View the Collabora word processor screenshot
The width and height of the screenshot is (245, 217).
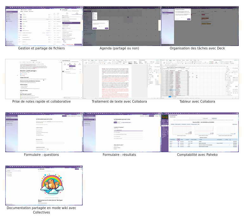(x=122, y=79)
